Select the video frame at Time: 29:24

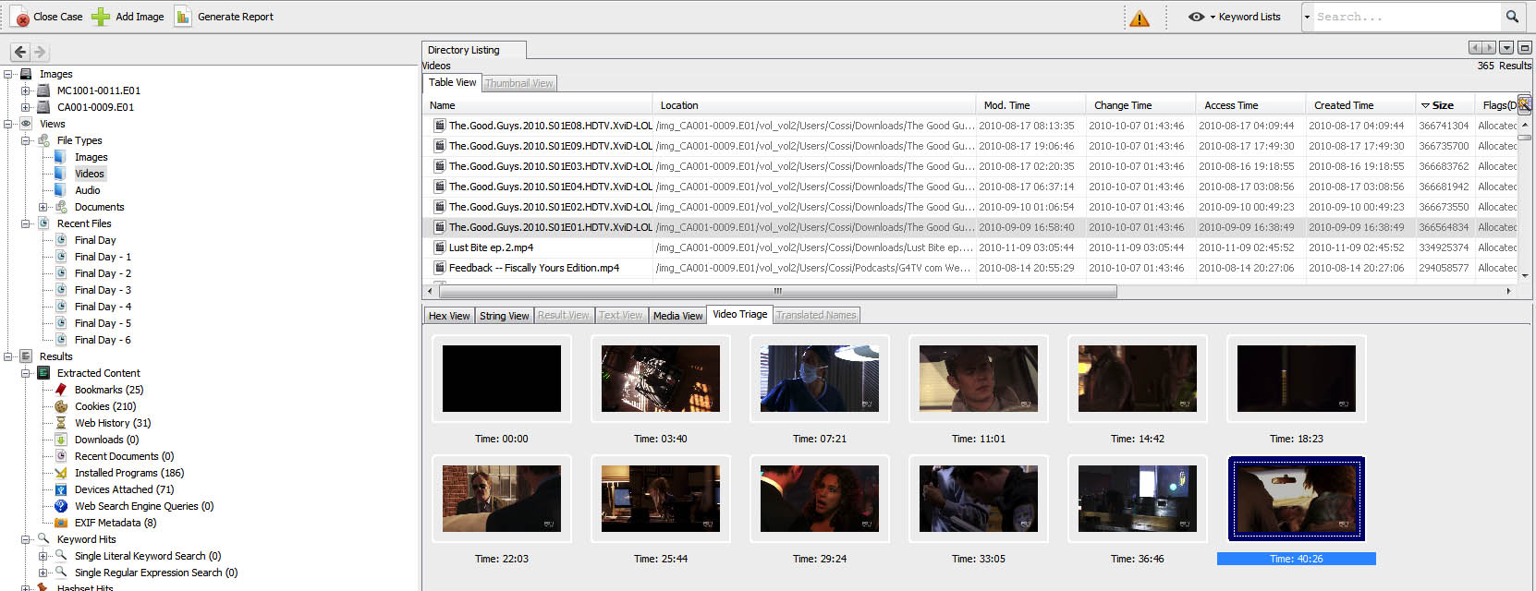[820, 499]
